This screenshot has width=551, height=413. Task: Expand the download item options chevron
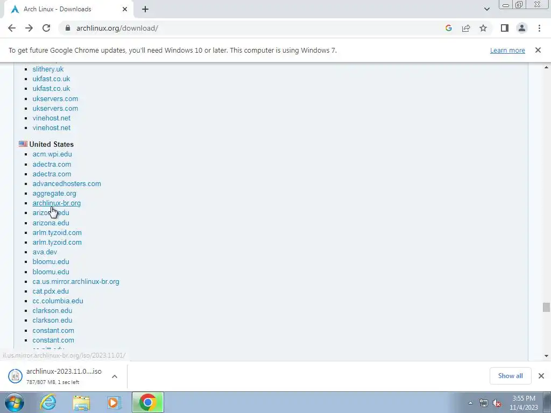[x=115, y=376]
